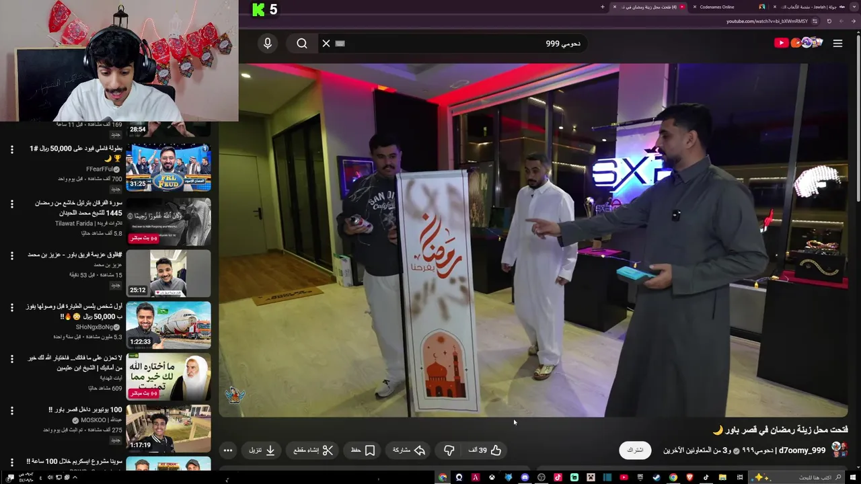
Task: Open Brave browser from the taskbar
Action: 689,477
